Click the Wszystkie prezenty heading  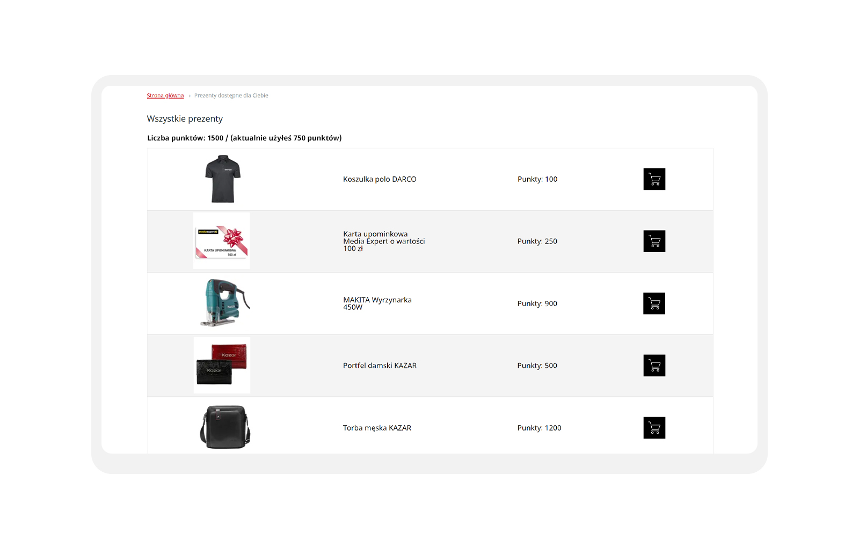point(185,118)
